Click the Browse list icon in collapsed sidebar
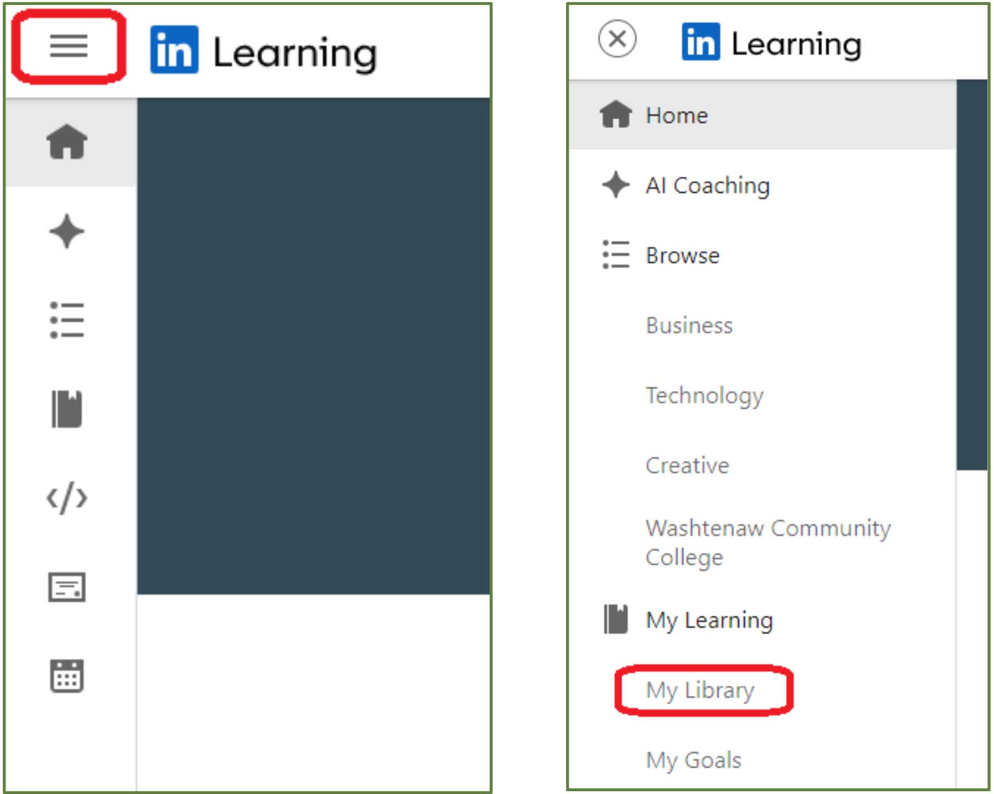The image size is (994, 794). coord(67,320)
